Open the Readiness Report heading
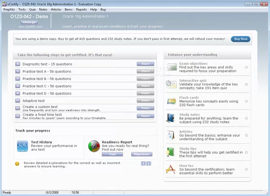 click(117, 142)
